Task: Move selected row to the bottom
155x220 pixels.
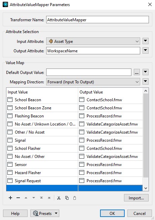Action: coord(49,198)
